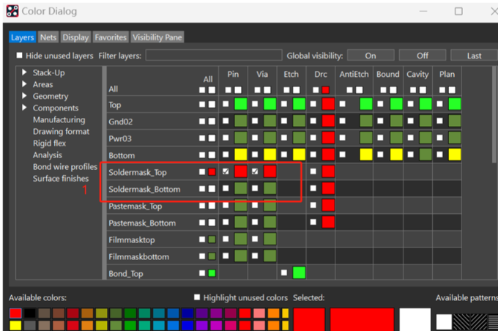Screen dimensions: 498x331
Task: Click the Global visibility Off button
Action: click(423, 56)
